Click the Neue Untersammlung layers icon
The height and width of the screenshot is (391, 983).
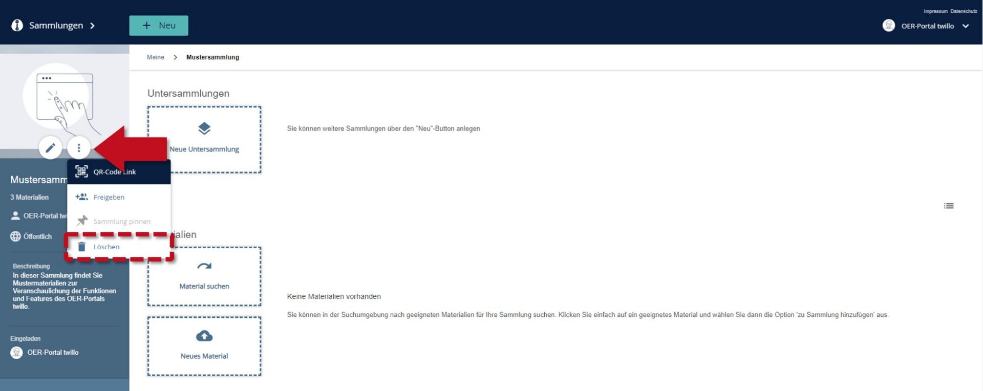coord(204,128)
